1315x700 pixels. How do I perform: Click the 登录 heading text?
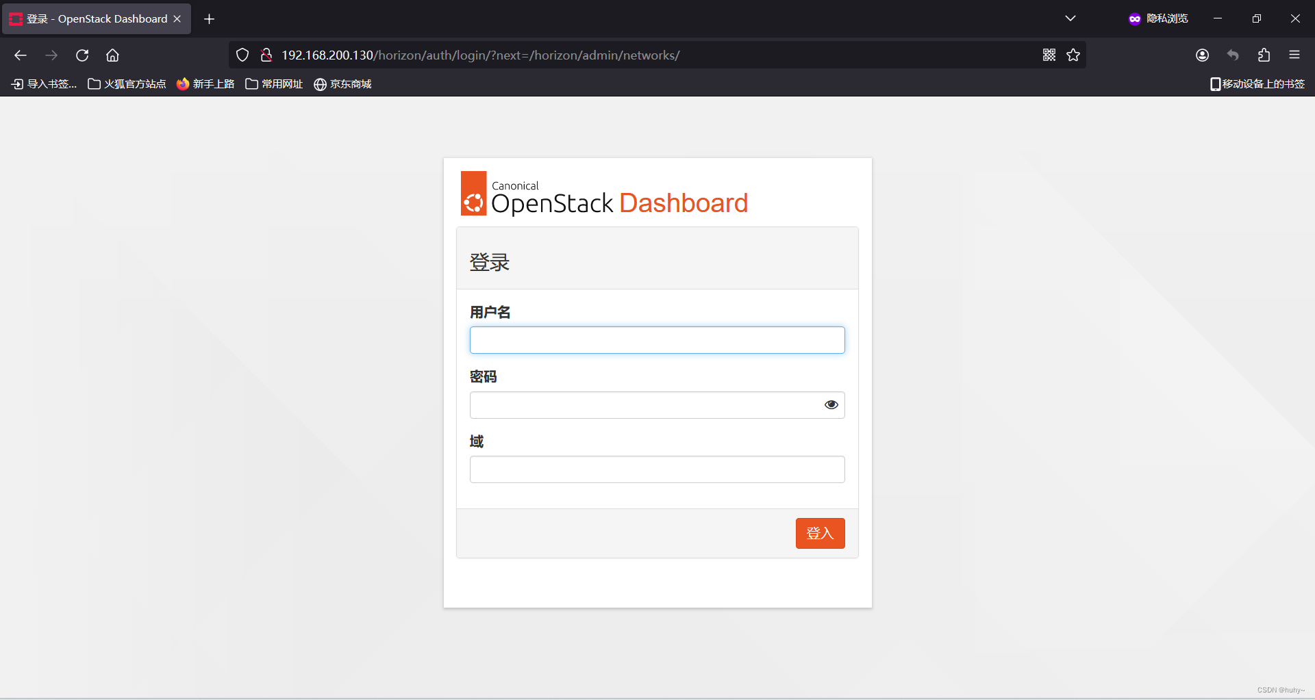[490, 262]
